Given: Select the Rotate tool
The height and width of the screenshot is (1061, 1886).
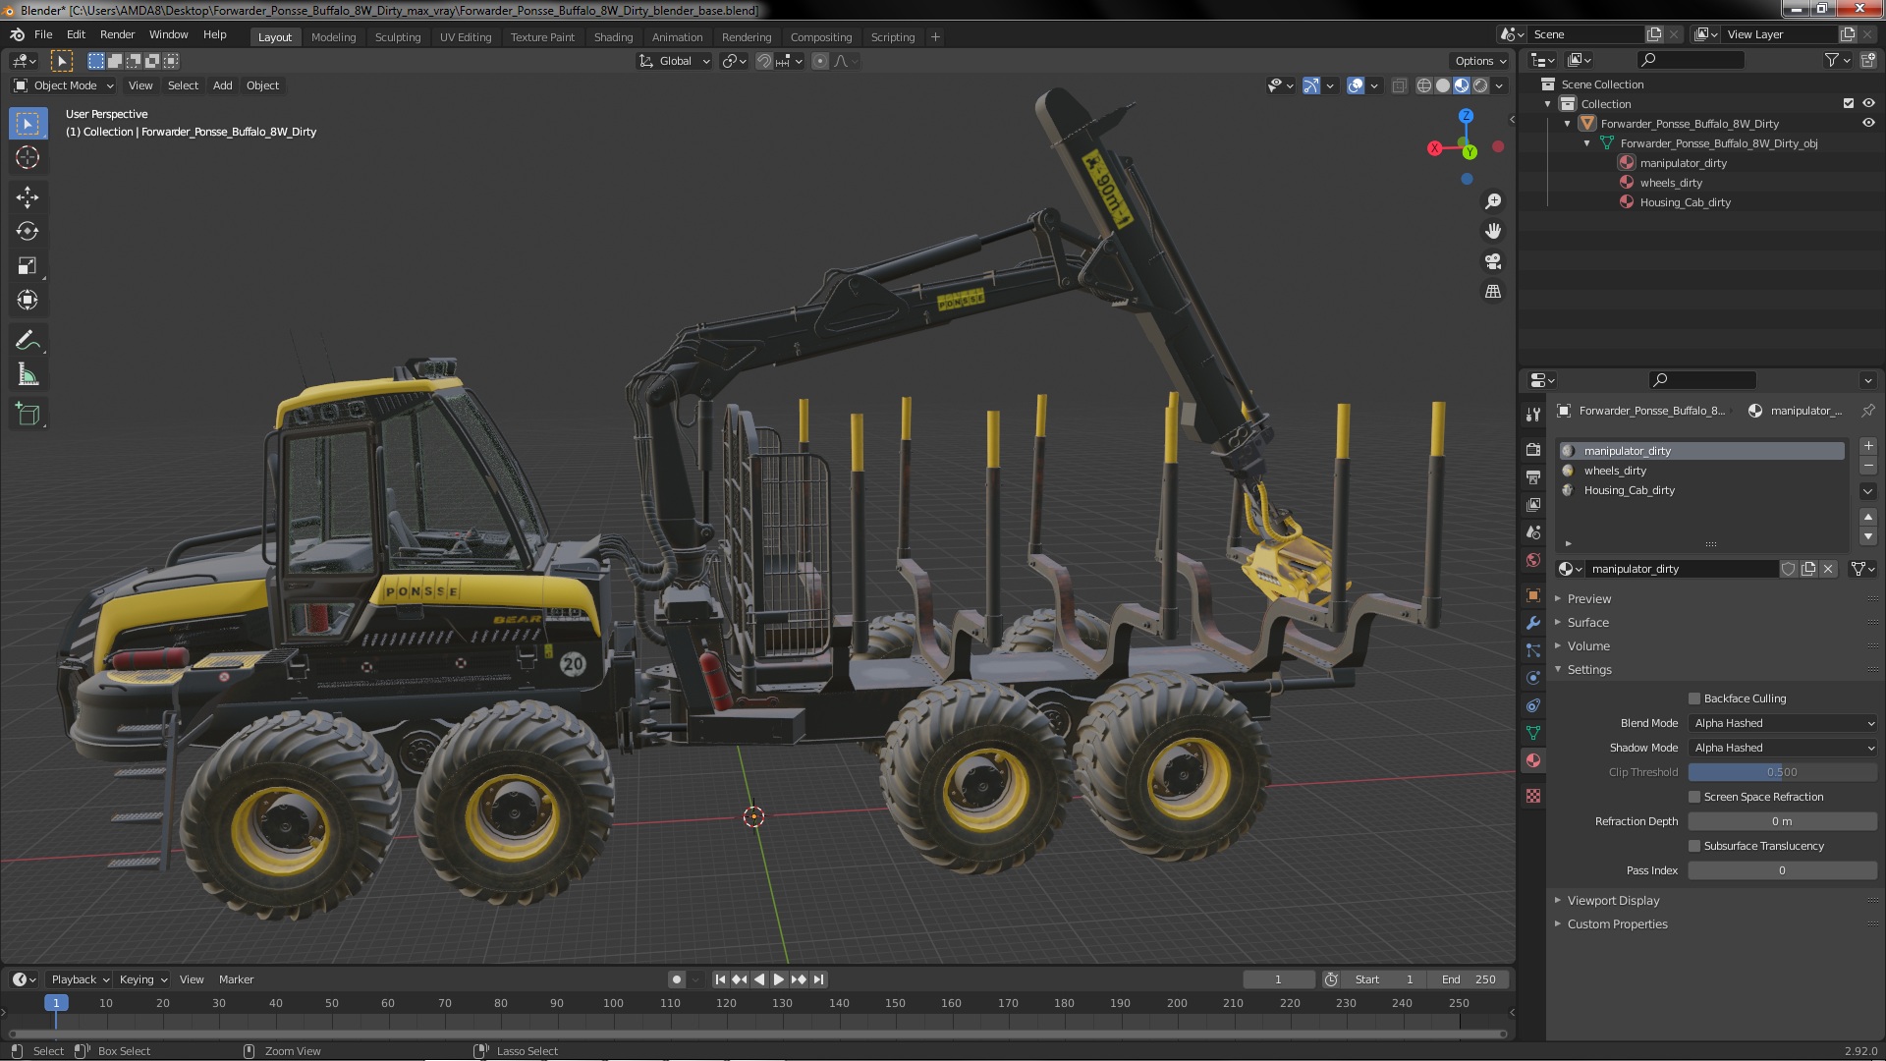Looking at the screenshot, I should 28,232.
